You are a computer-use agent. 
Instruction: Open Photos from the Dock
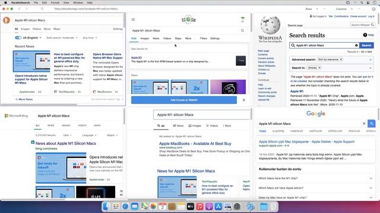point(153,206)
